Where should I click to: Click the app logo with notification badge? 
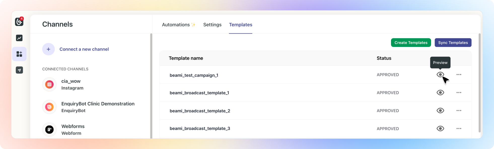click(x=19, y=22)
